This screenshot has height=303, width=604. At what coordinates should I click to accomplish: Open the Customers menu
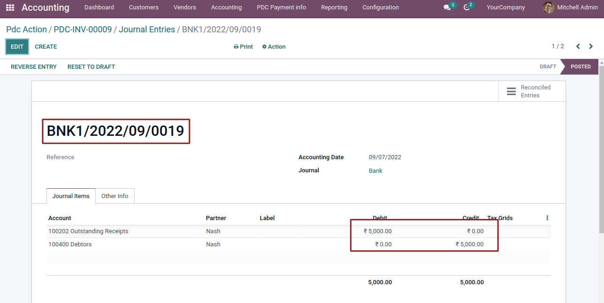[x=143, y=7]
